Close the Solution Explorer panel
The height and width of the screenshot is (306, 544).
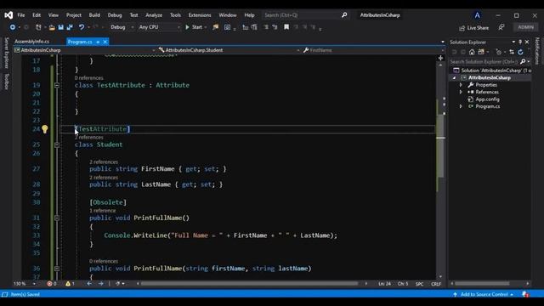[527, 42]
